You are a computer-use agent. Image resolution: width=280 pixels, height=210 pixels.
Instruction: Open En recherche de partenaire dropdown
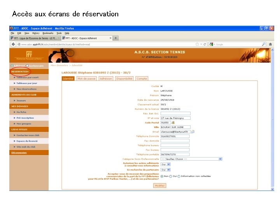point(166,170)
